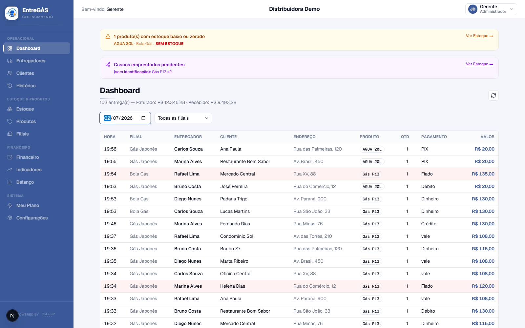Click the Entregadores truck icon in sidebar
The height and width of the screenshot is (328, 525).
(x=10, y=61)
